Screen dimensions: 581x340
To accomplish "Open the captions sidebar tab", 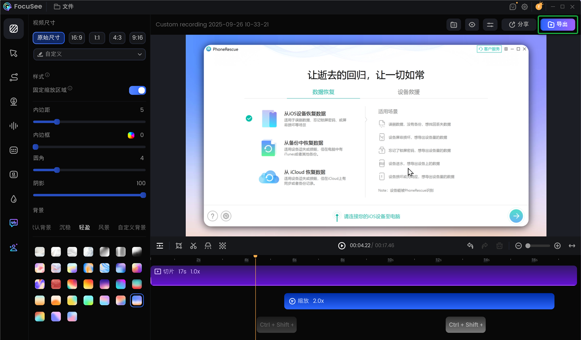I will coord(14,150).
